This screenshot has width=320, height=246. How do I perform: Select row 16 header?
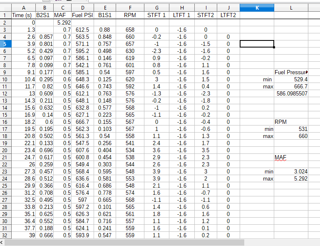tap(5, 122)
